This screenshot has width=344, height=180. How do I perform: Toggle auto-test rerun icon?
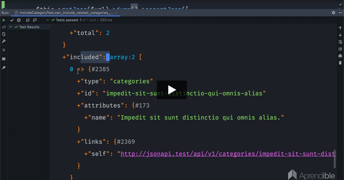click(4, 34)
